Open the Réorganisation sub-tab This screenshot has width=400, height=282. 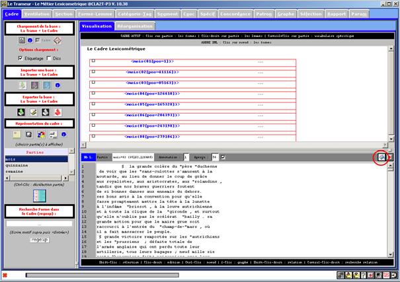coord(135,26)
